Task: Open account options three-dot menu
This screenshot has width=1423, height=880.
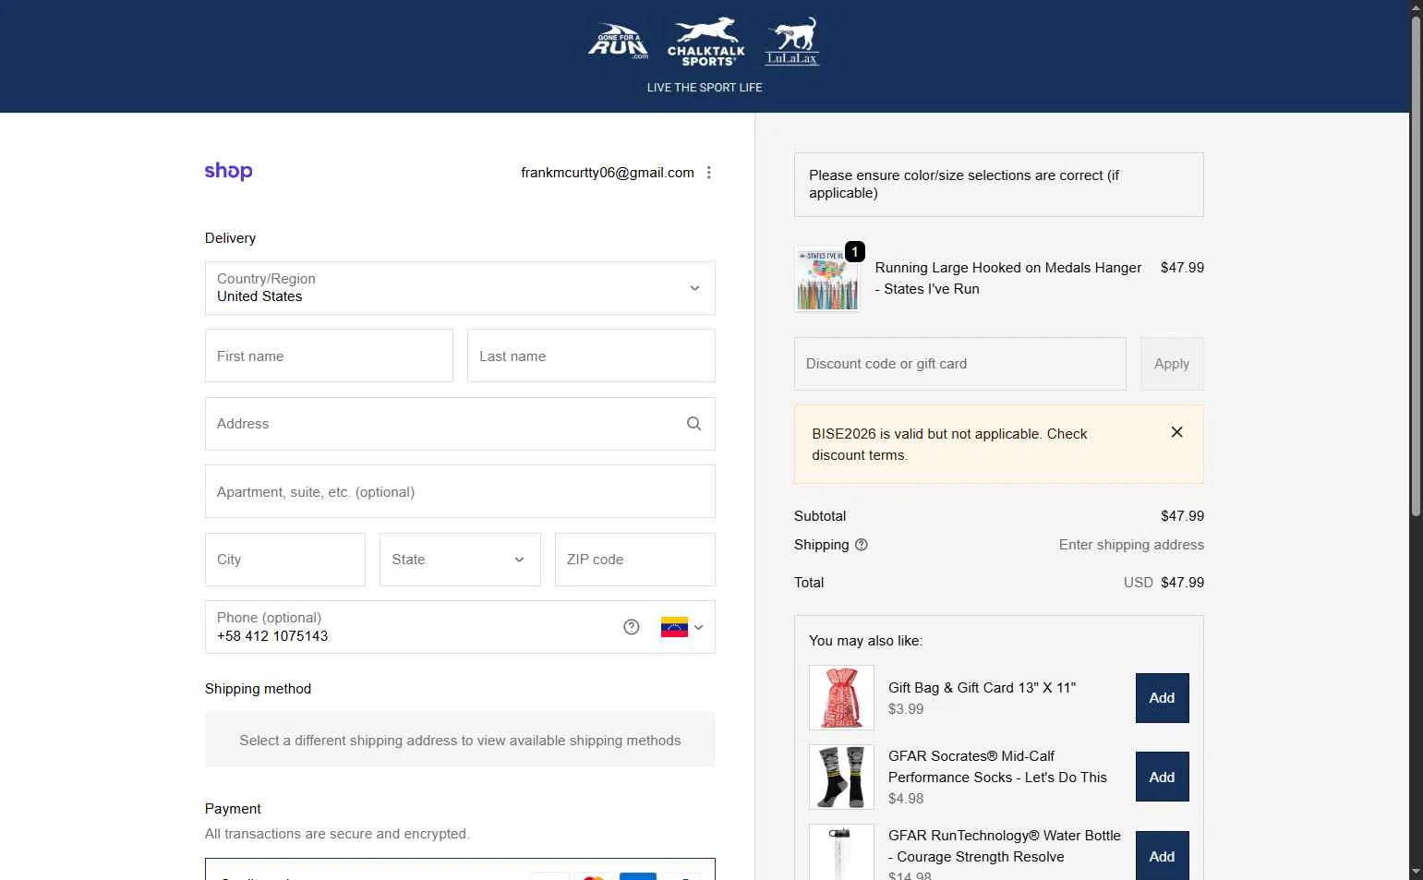Action: pos(709,173)
